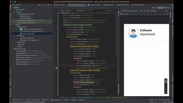Image resolution: width=183 pixels, height=103 pixels.
Task: Click the male_student gutter icon in editor
Action: click(x=56, y=68)
